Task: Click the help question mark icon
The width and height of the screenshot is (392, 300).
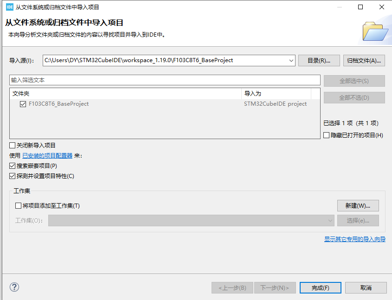Action: [x=14, y=287]
